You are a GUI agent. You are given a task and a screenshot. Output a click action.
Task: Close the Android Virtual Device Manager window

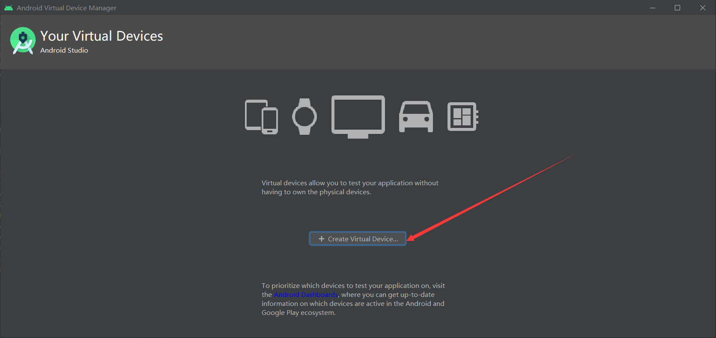pyautogui.click(x=703, y=8)
